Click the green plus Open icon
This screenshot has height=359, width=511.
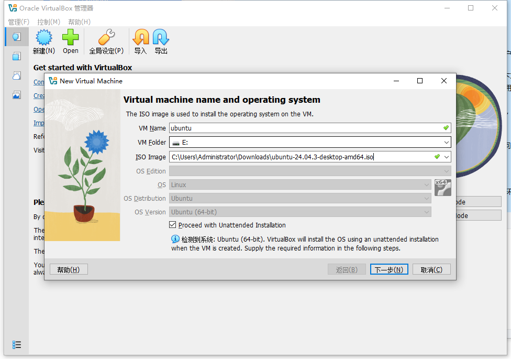point(71,41)
